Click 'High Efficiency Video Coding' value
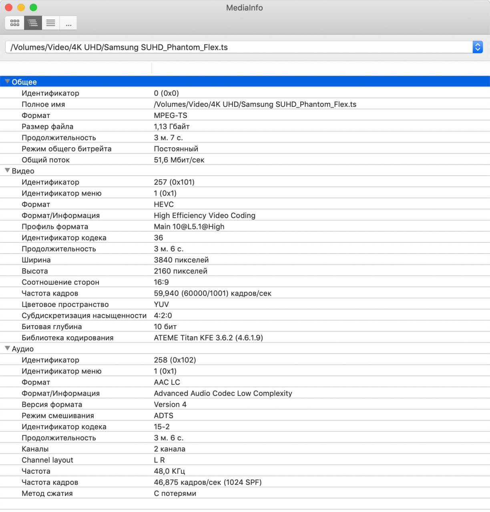 click(205, 215)
